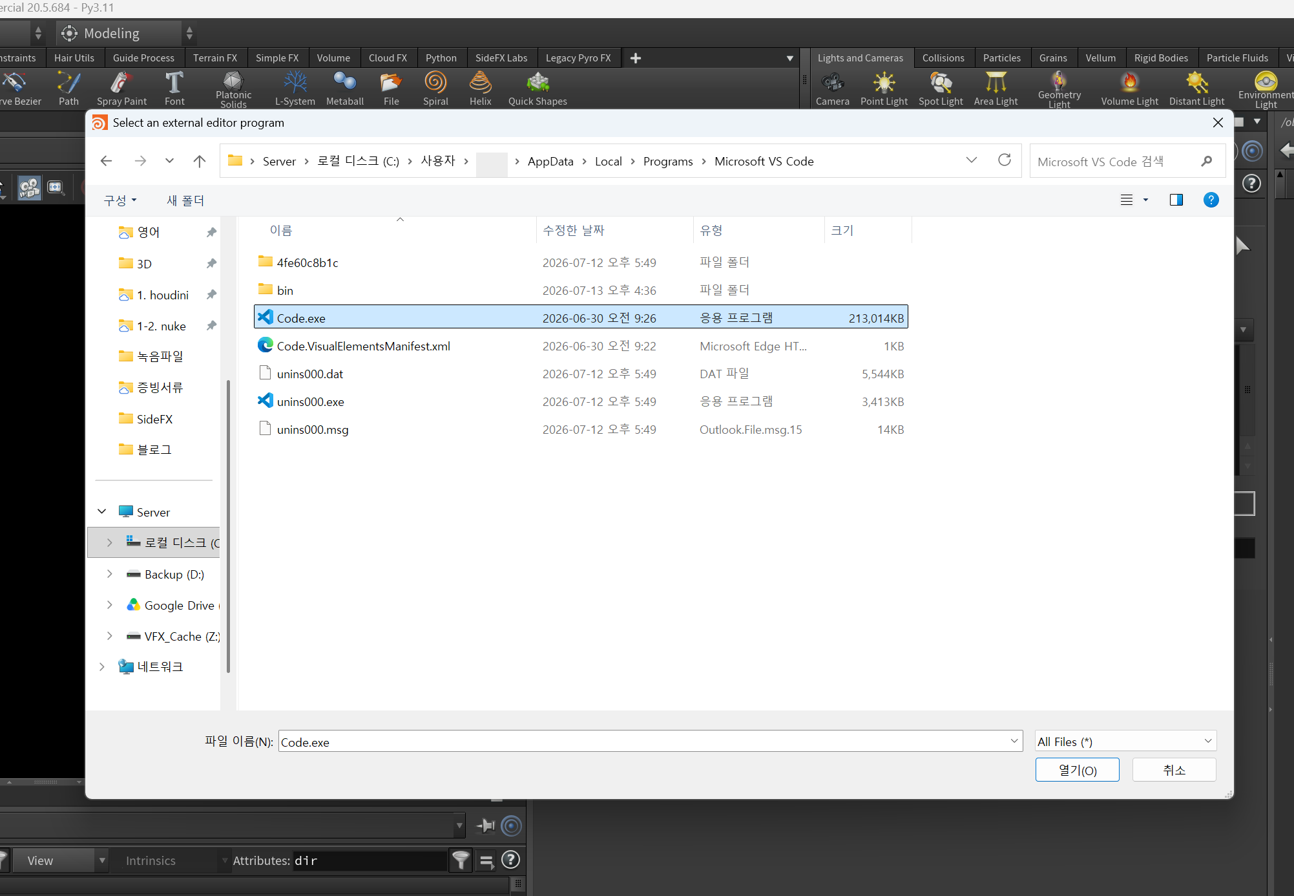Add a Geometry Light
Image resolution: width=1294 pixels, height=896 pixels.
pyautogui.click(x=1059, y=89)
